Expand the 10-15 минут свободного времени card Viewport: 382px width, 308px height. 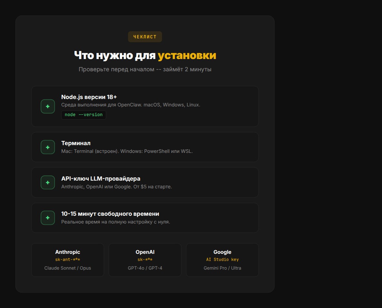[x=145, y=218]
